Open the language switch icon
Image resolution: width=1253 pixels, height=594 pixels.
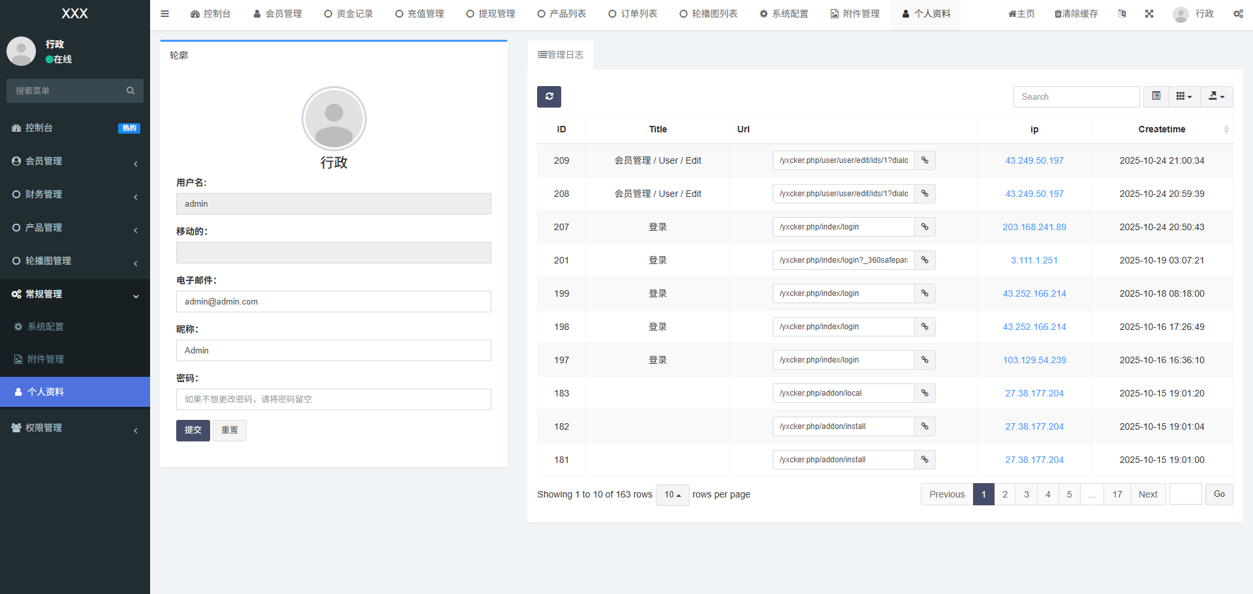click(x=1121, y=14)
